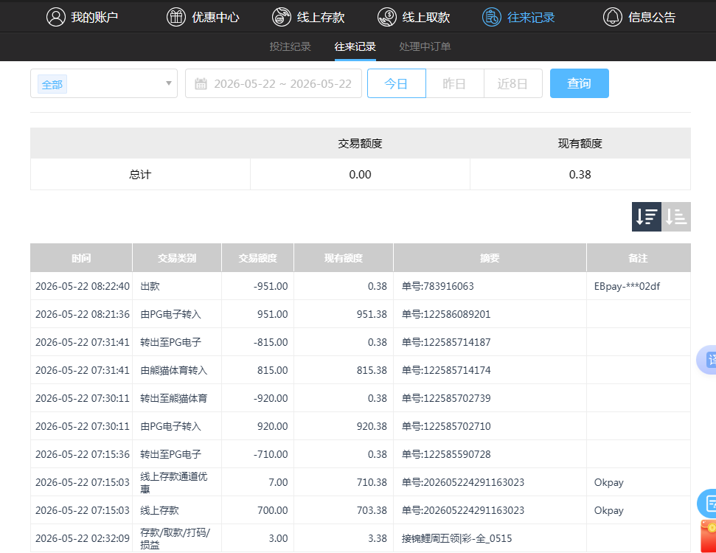Screen dimensions: 716x553
Task: Open the date range 2026-05-22 field
Action: pyautogui.click(x=274, y=83)
